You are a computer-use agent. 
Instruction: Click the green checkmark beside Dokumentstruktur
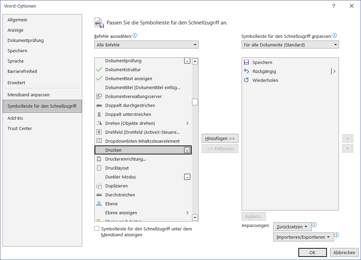(99, 69)
